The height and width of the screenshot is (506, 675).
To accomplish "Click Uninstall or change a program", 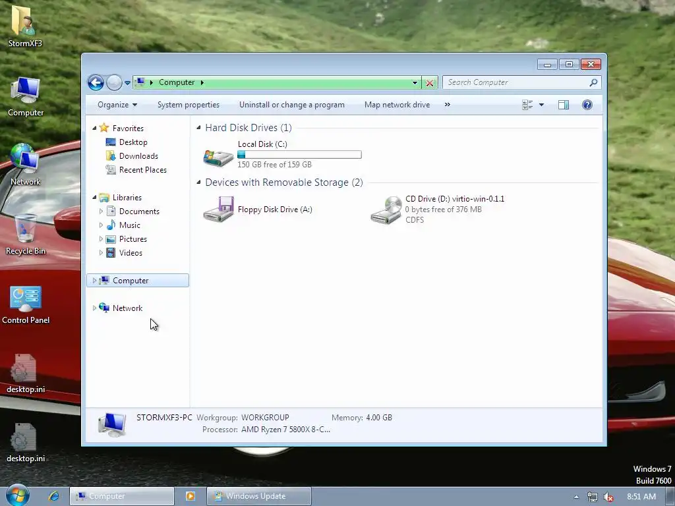I will coord(292,105).
